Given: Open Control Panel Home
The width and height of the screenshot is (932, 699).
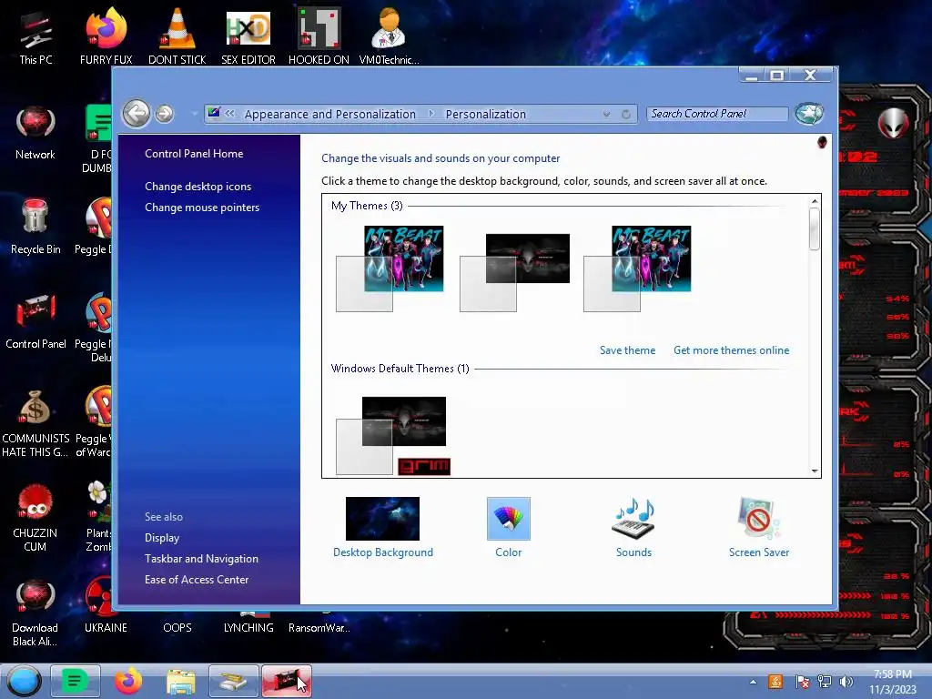Looking at the screenshot, I should point(194,153).
